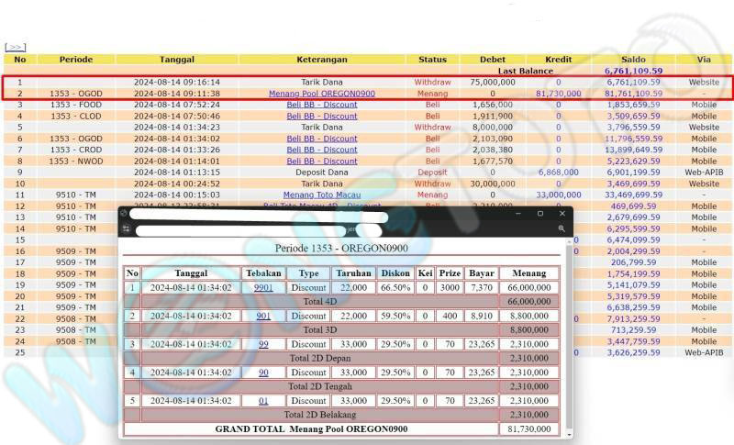Click Tebakan number 90 link
This screenshot has height=445, width=734.
coord(263,373)
